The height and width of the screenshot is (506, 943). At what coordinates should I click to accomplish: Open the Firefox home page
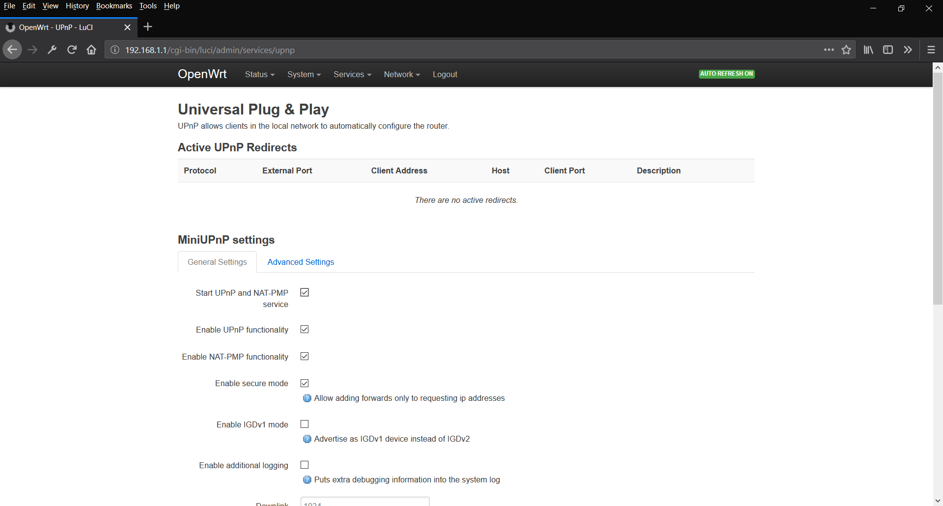[x=91, y=50]
